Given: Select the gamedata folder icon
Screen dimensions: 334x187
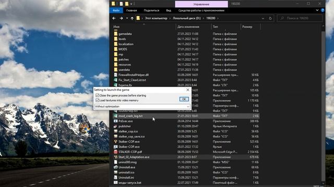Looking at the screenshot, I should click(x=115, y=34).
